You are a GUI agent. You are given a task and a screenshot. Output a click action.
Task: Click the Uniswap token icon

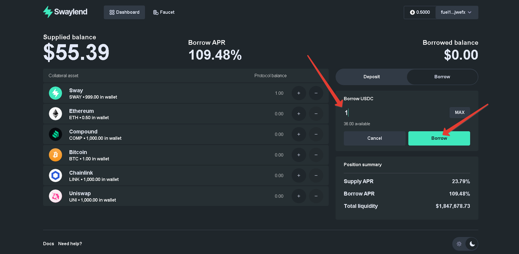pyautogui.click(x=55, y=196)
